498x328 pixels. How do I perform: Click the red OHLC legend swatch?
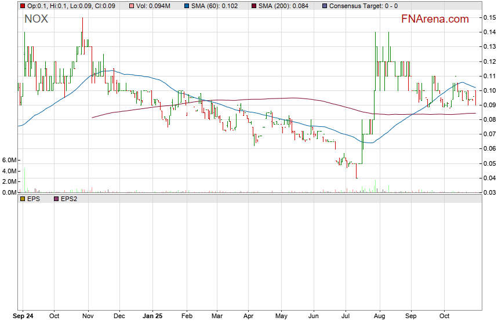click(23, 6)
